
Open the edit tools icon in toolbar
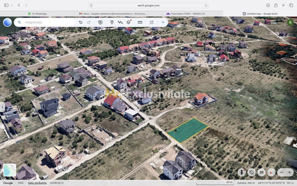152,22
